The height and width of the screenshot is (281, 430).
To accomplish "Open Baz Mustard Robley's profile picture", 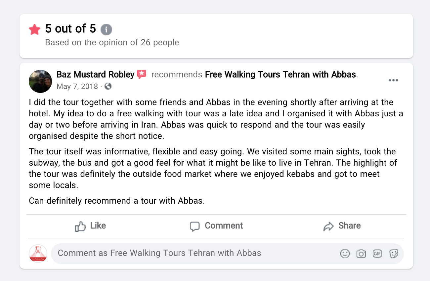I will [x=40, y=81].
